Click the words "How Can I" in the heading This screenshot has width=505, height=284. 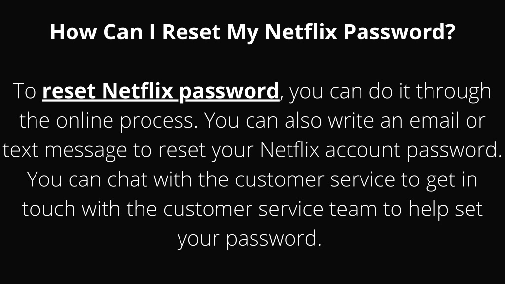(103, 32)
